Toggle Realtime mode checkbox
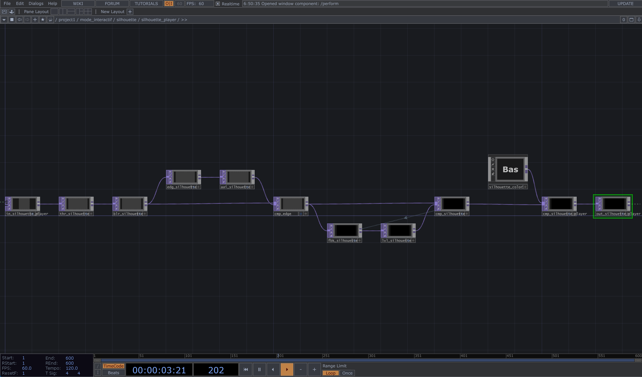The width and height of the screenshot is (642, 377). (217, 4)
